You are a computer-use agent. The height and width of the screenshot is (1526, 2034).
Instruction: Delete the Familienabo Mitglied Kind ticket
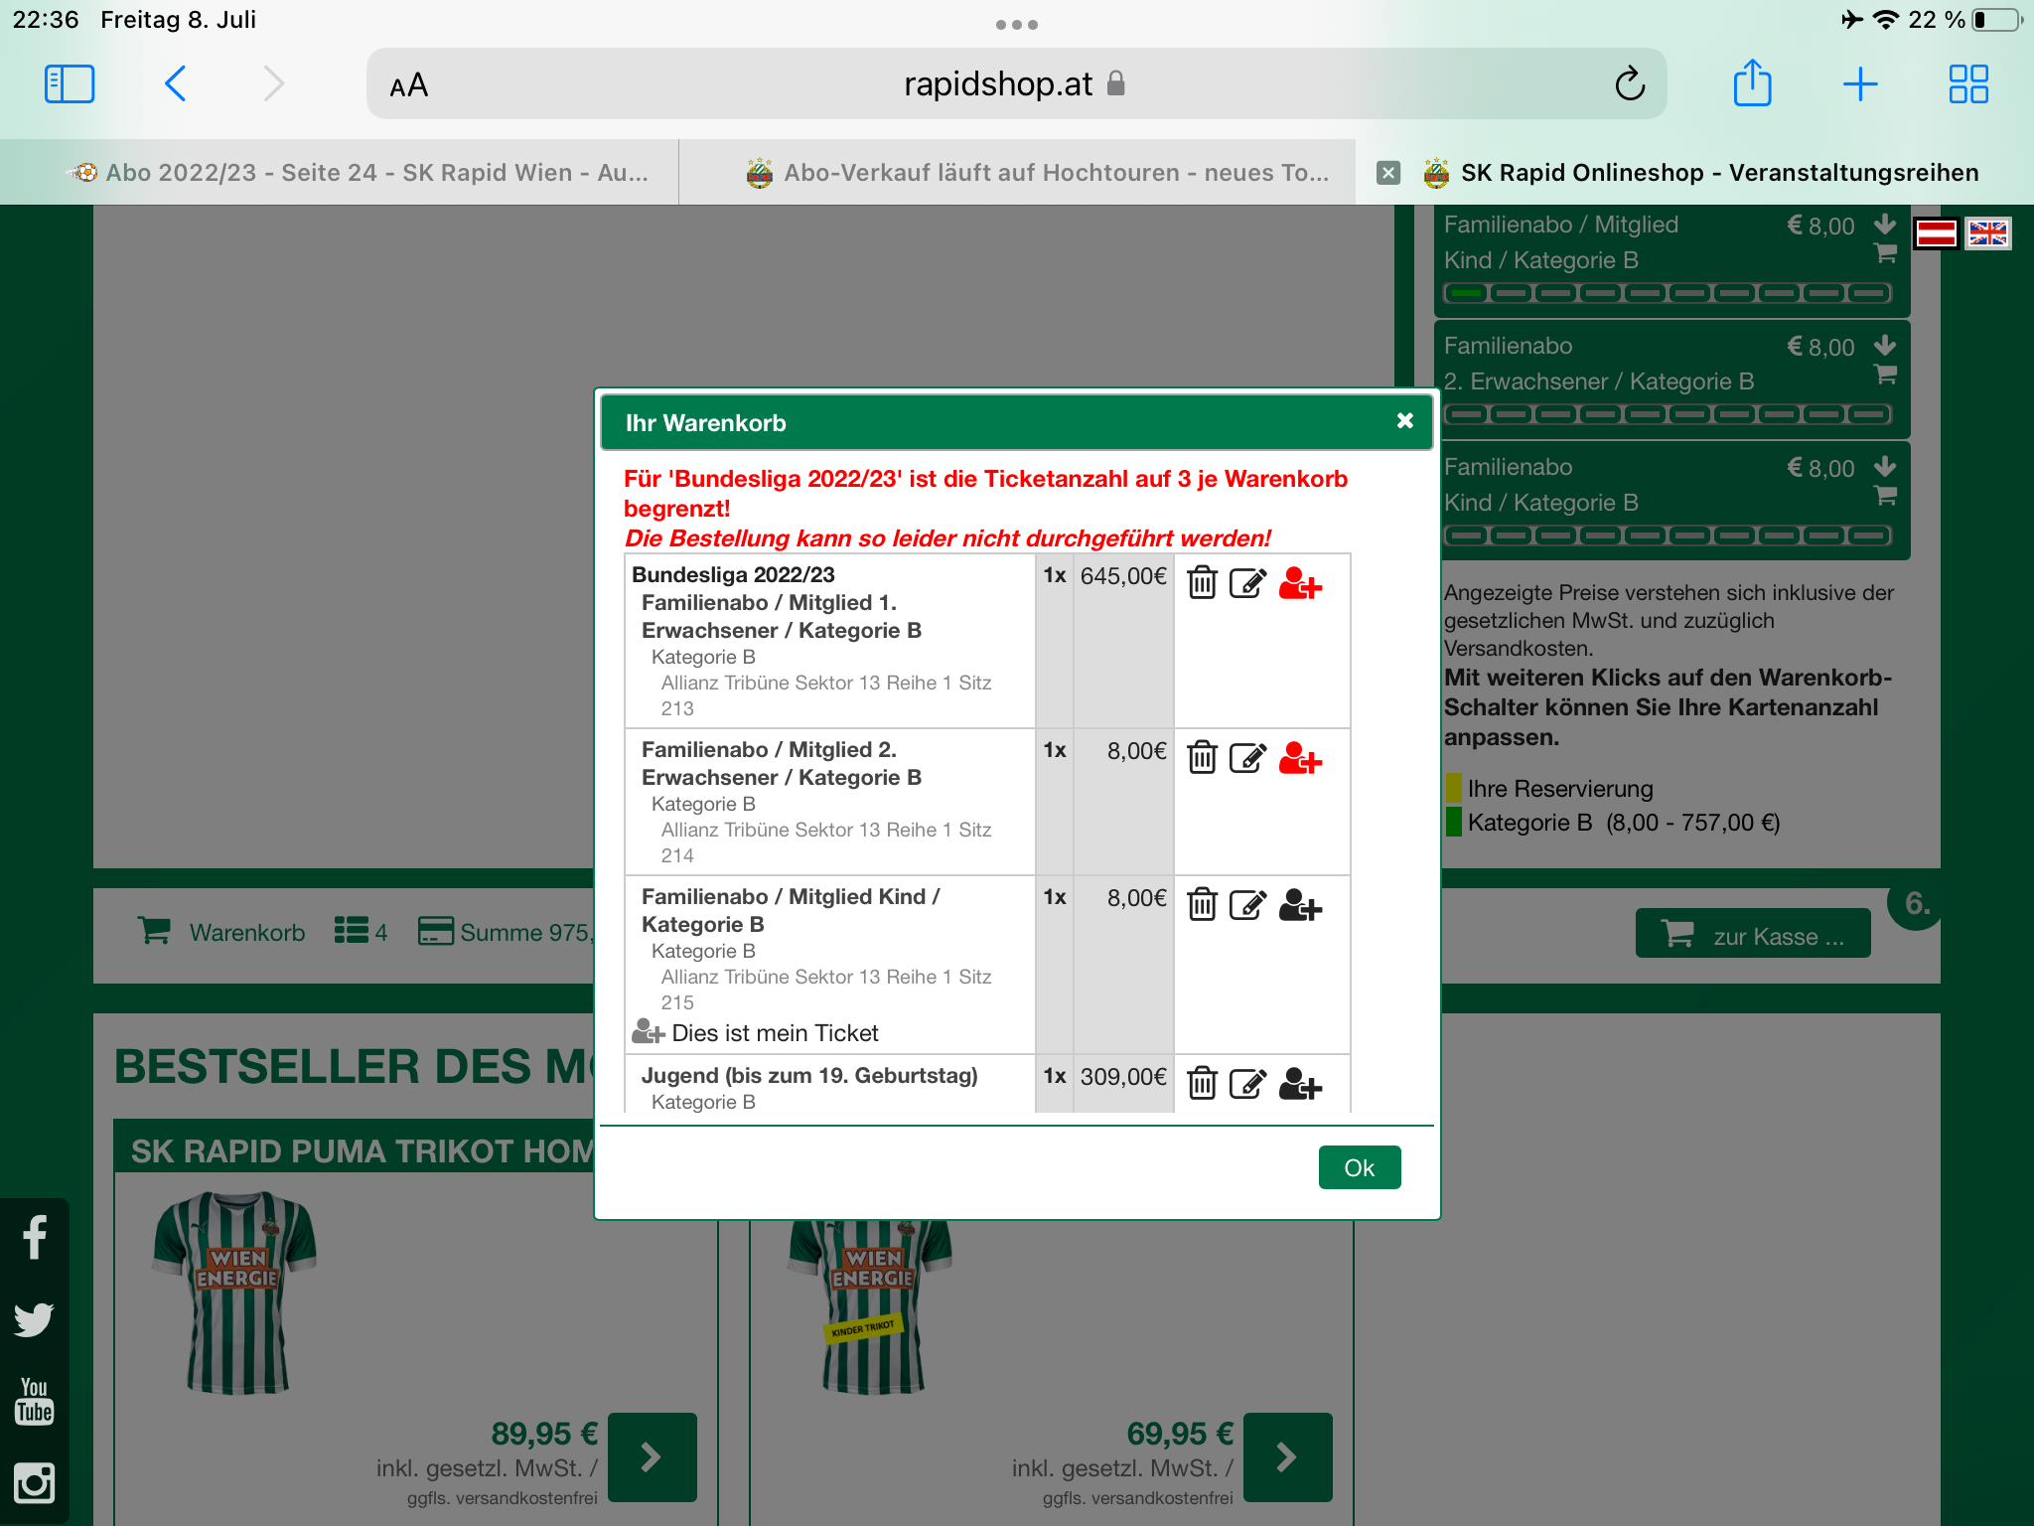[x=1202, y=904]
